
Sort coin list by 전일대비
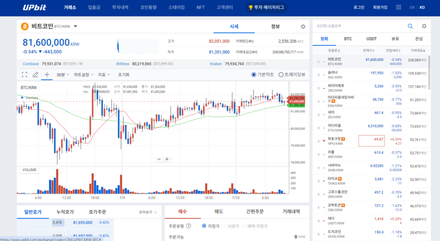393,51
